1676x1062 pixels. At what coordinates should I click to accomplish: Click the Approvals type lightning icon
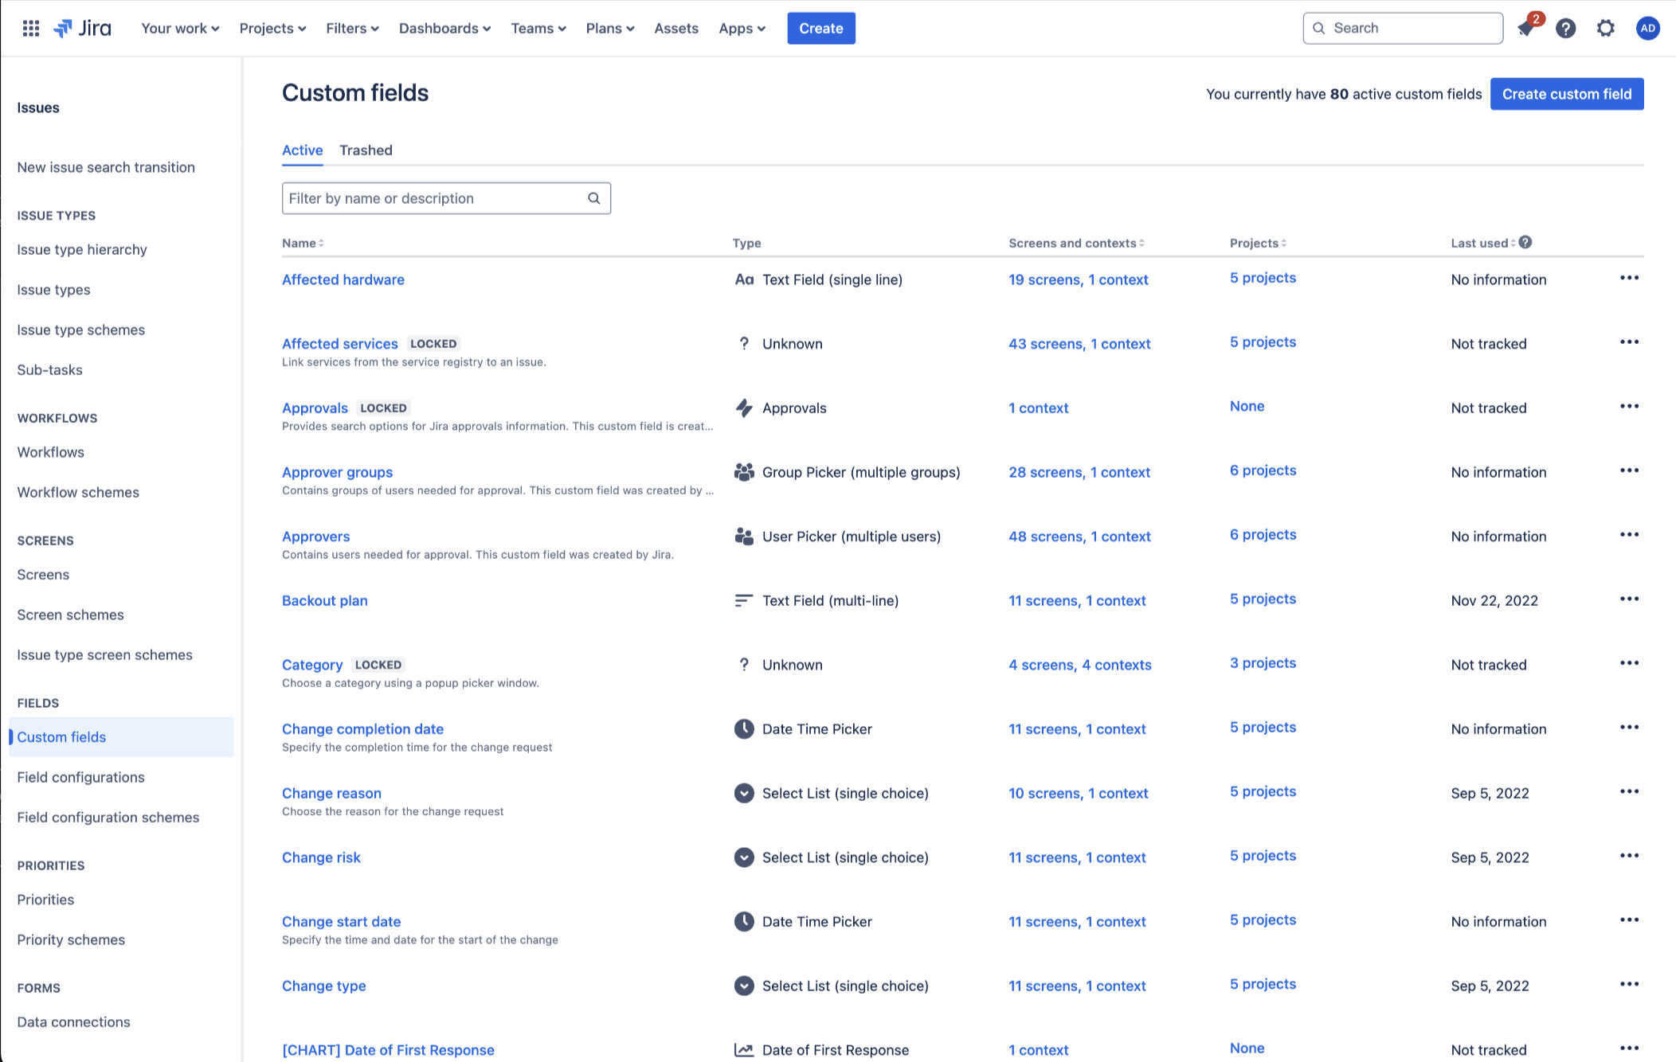click(744, 408)
